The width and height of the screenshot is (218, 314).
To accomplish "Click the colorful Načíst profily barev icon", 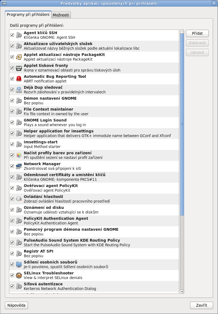I will [19, 155].
